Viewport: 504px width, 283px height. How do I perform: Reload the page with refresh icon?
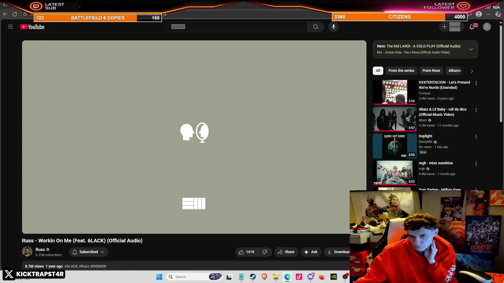[x=15, y=14]
